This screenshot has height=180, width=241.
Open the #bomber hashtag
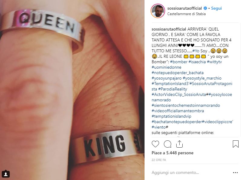pos(179,62)
